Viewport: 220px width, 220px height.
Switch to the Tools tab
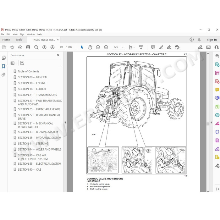tap(19, 40)
